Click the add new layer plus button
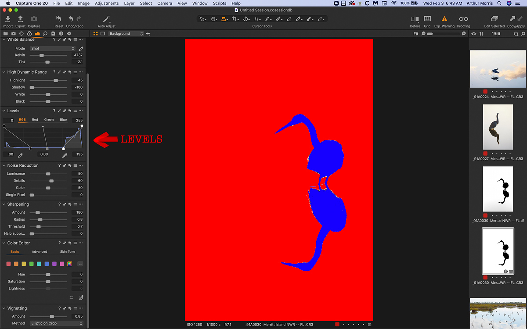The height and width of the screenshot is (329, 527). [x=148, y=34]
